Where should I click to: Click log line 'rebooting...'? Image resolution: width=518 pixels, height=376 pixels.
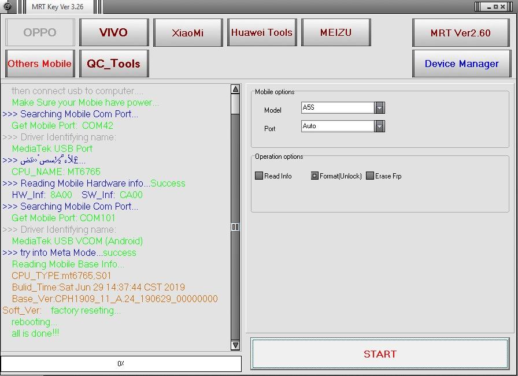tap(34, 322)
